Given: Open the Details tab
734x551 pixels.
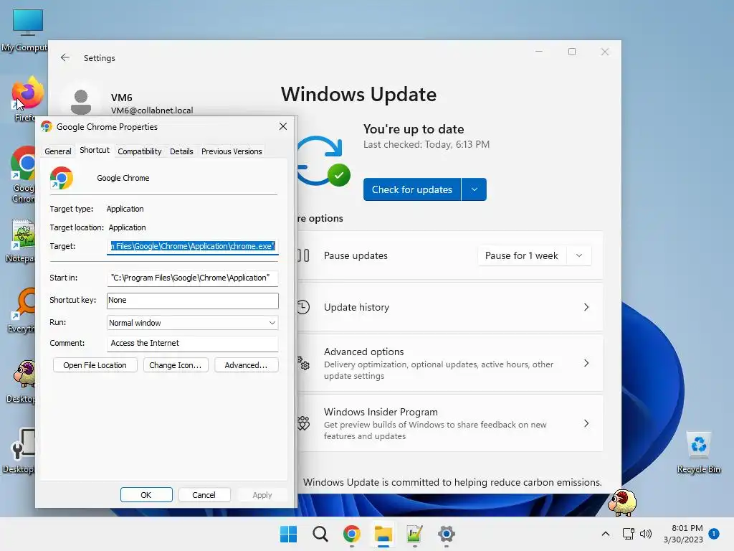Looking at the screenshot, I should click(181, 151).
